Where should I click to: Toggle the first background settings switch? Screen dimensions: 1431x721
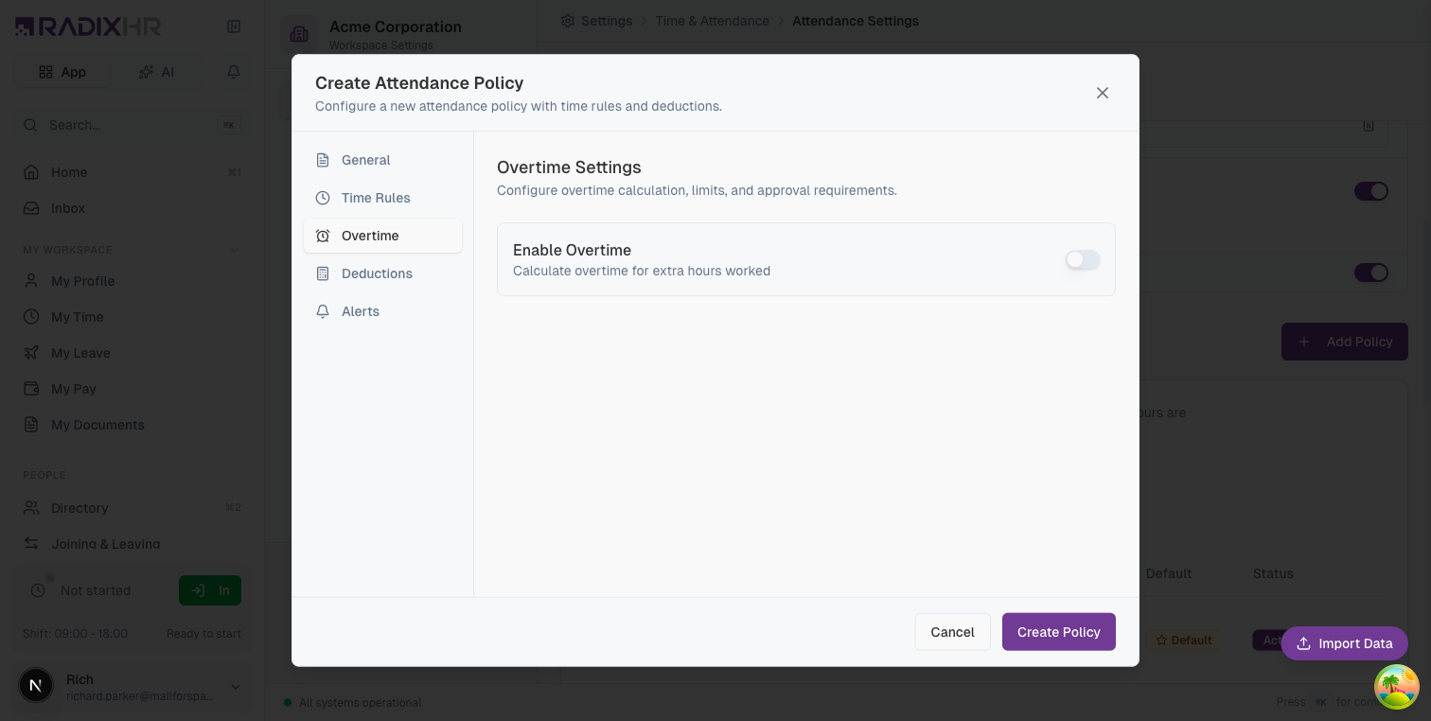point(1370,191)
